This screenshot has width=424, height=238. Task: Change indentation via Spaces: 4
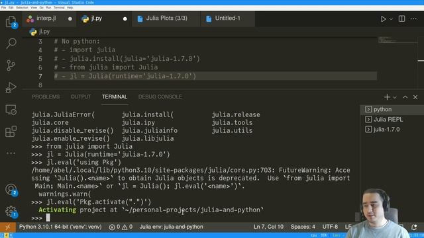[x=303, y=227]
